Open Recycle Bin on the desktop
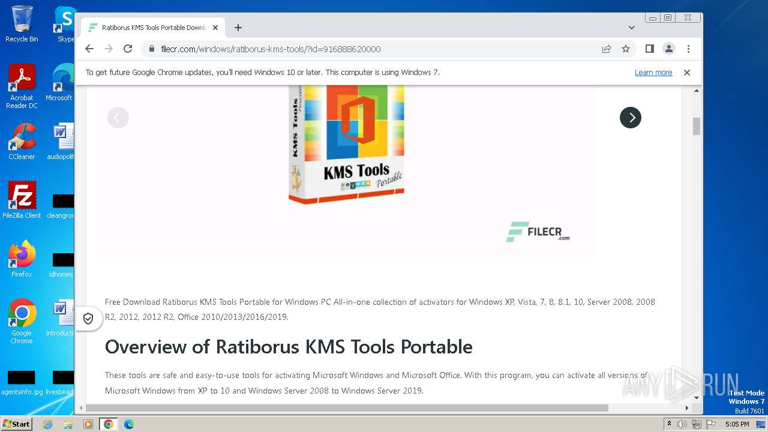768x432 pixels. tap(22, 24)
